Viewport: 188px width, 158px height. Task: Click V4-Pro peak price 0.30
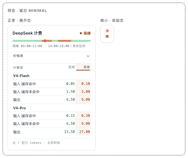pos(85,116)
